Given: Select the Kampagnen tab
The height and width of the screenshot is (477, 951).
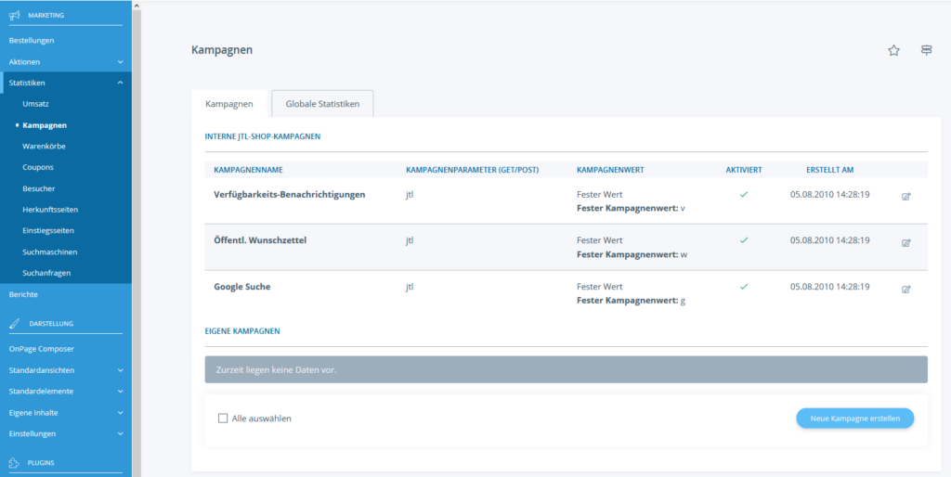Looking at the screenshot, I should 229,104.
